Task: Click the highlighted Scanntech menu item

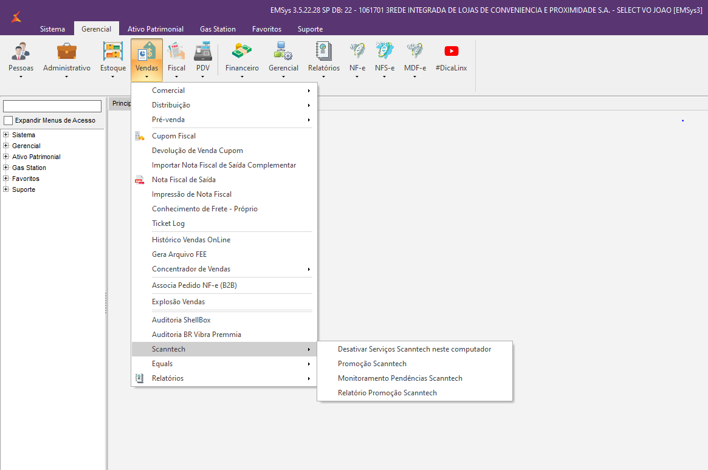Action: (x=224, y=349)
